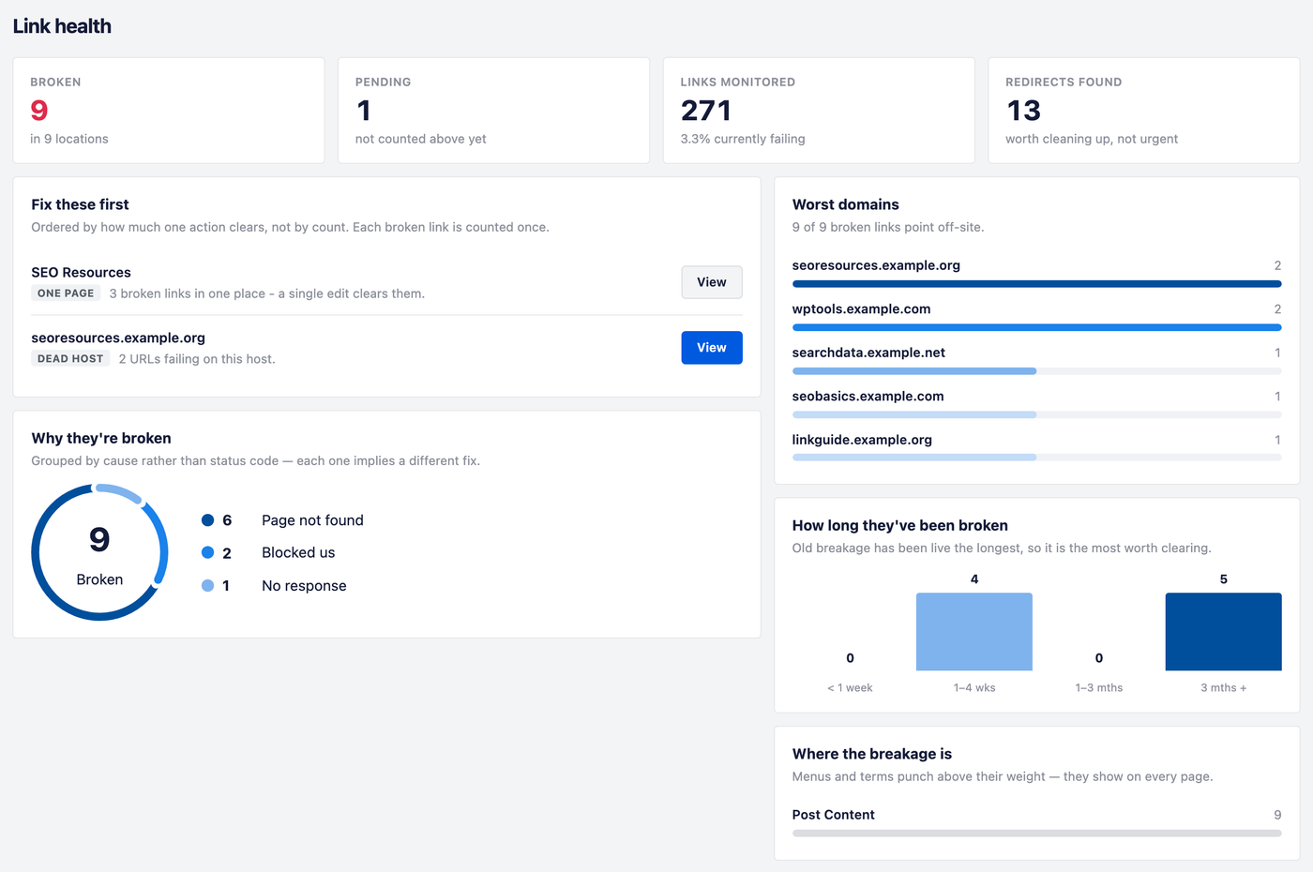Click seoresources.example.org in the Worst domains list
1313x872 pixels.
point(876,265)
